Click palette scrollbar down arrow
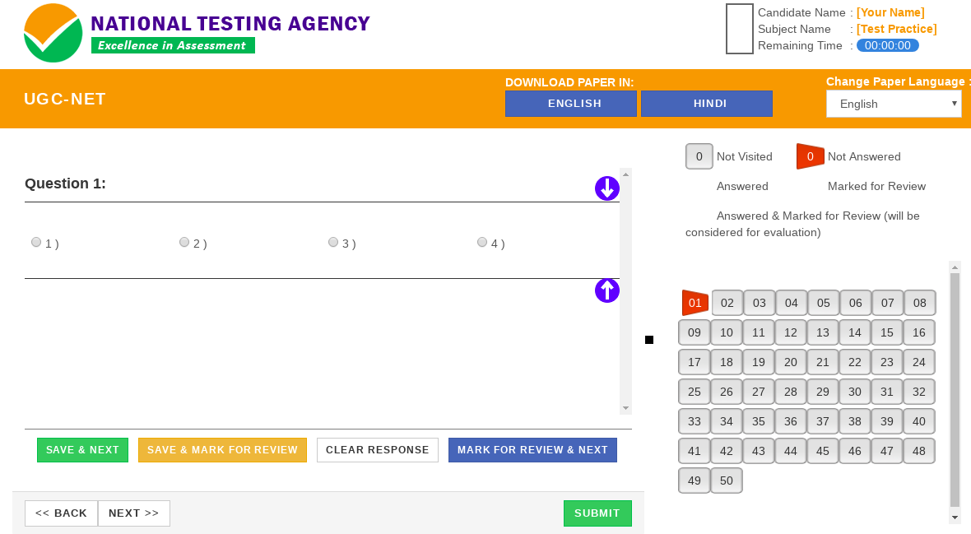This screenshot has height=534, width=971. pyautogui.click(x=955, y=518)
